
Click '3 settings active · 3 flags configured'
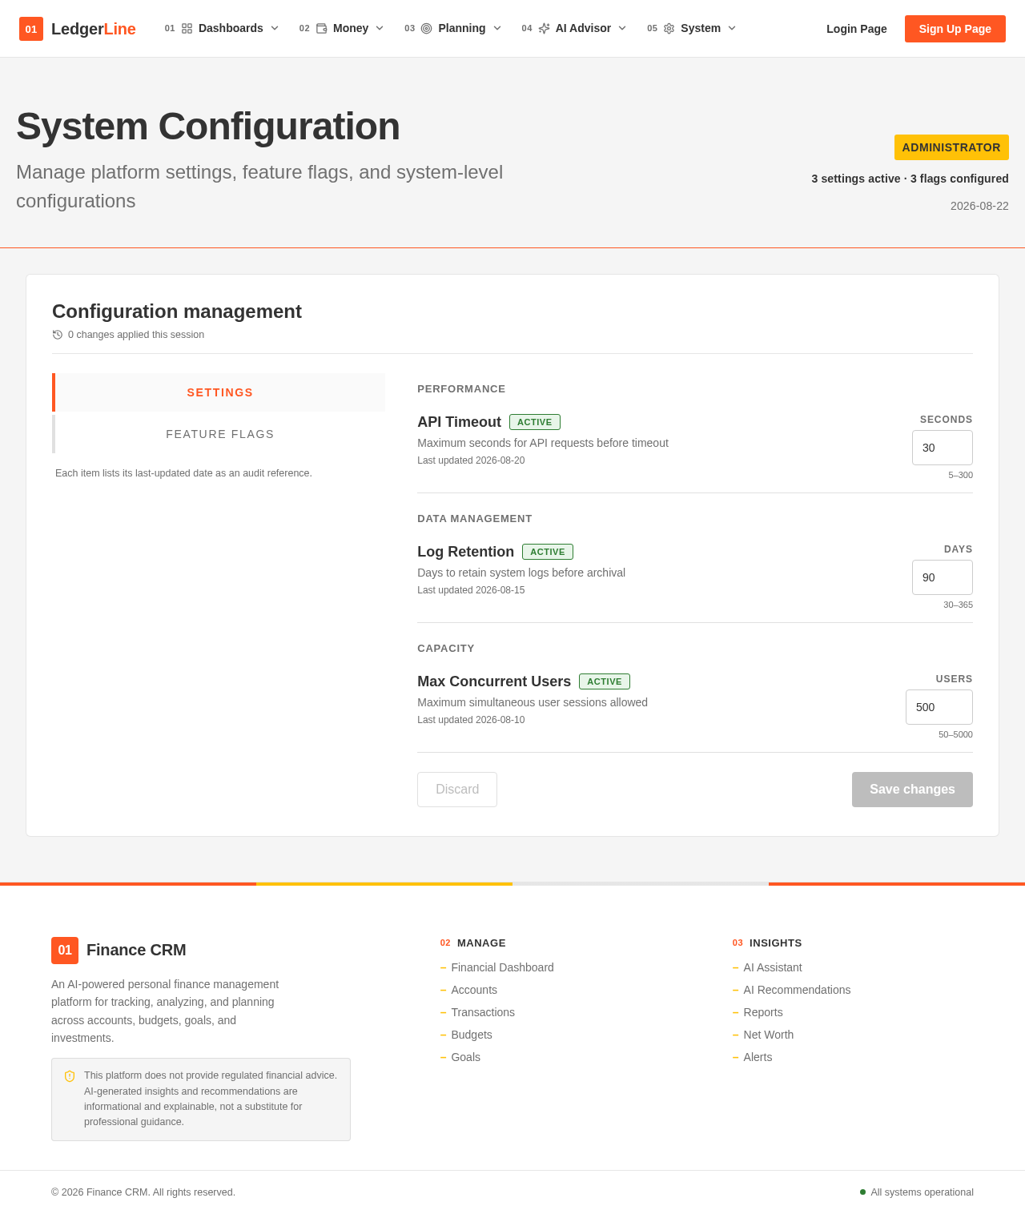point(910,179)
